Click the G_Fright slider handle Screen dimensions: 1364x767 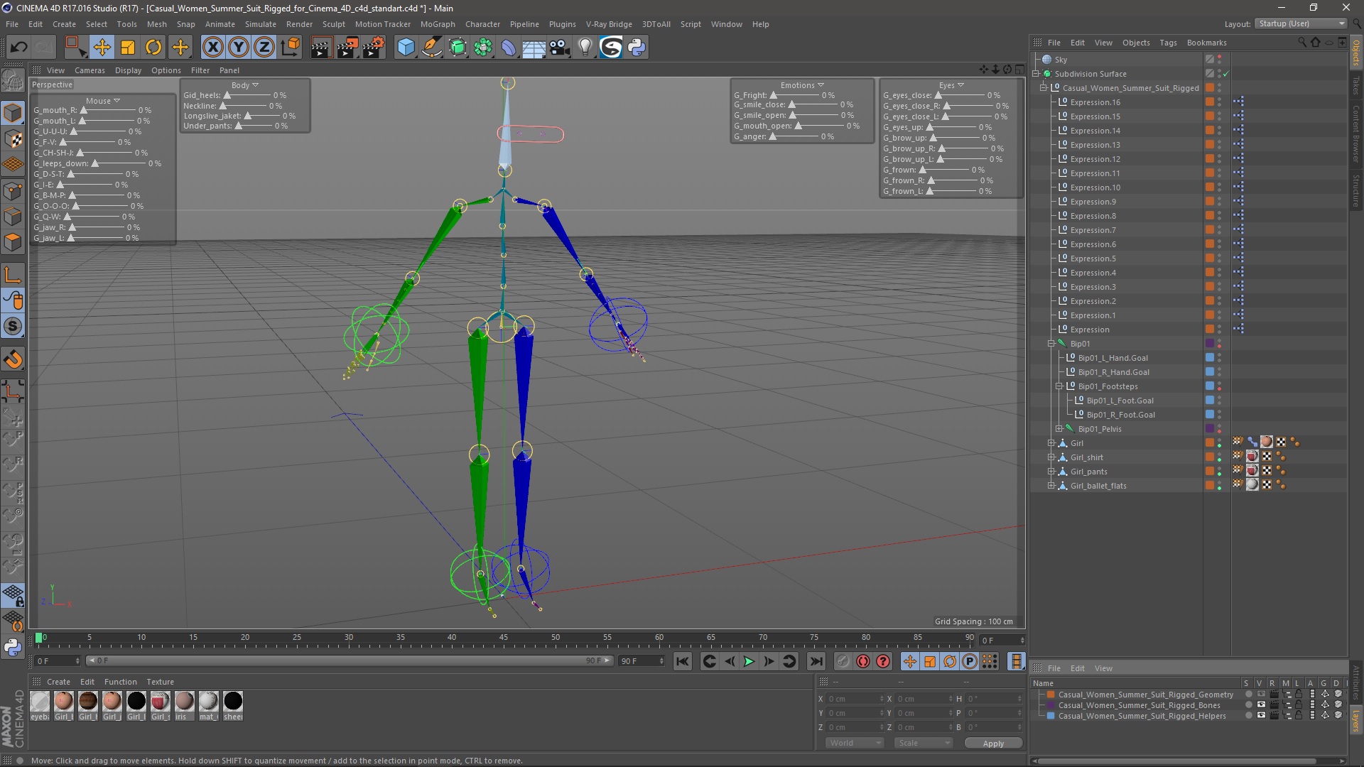(774, 95)
